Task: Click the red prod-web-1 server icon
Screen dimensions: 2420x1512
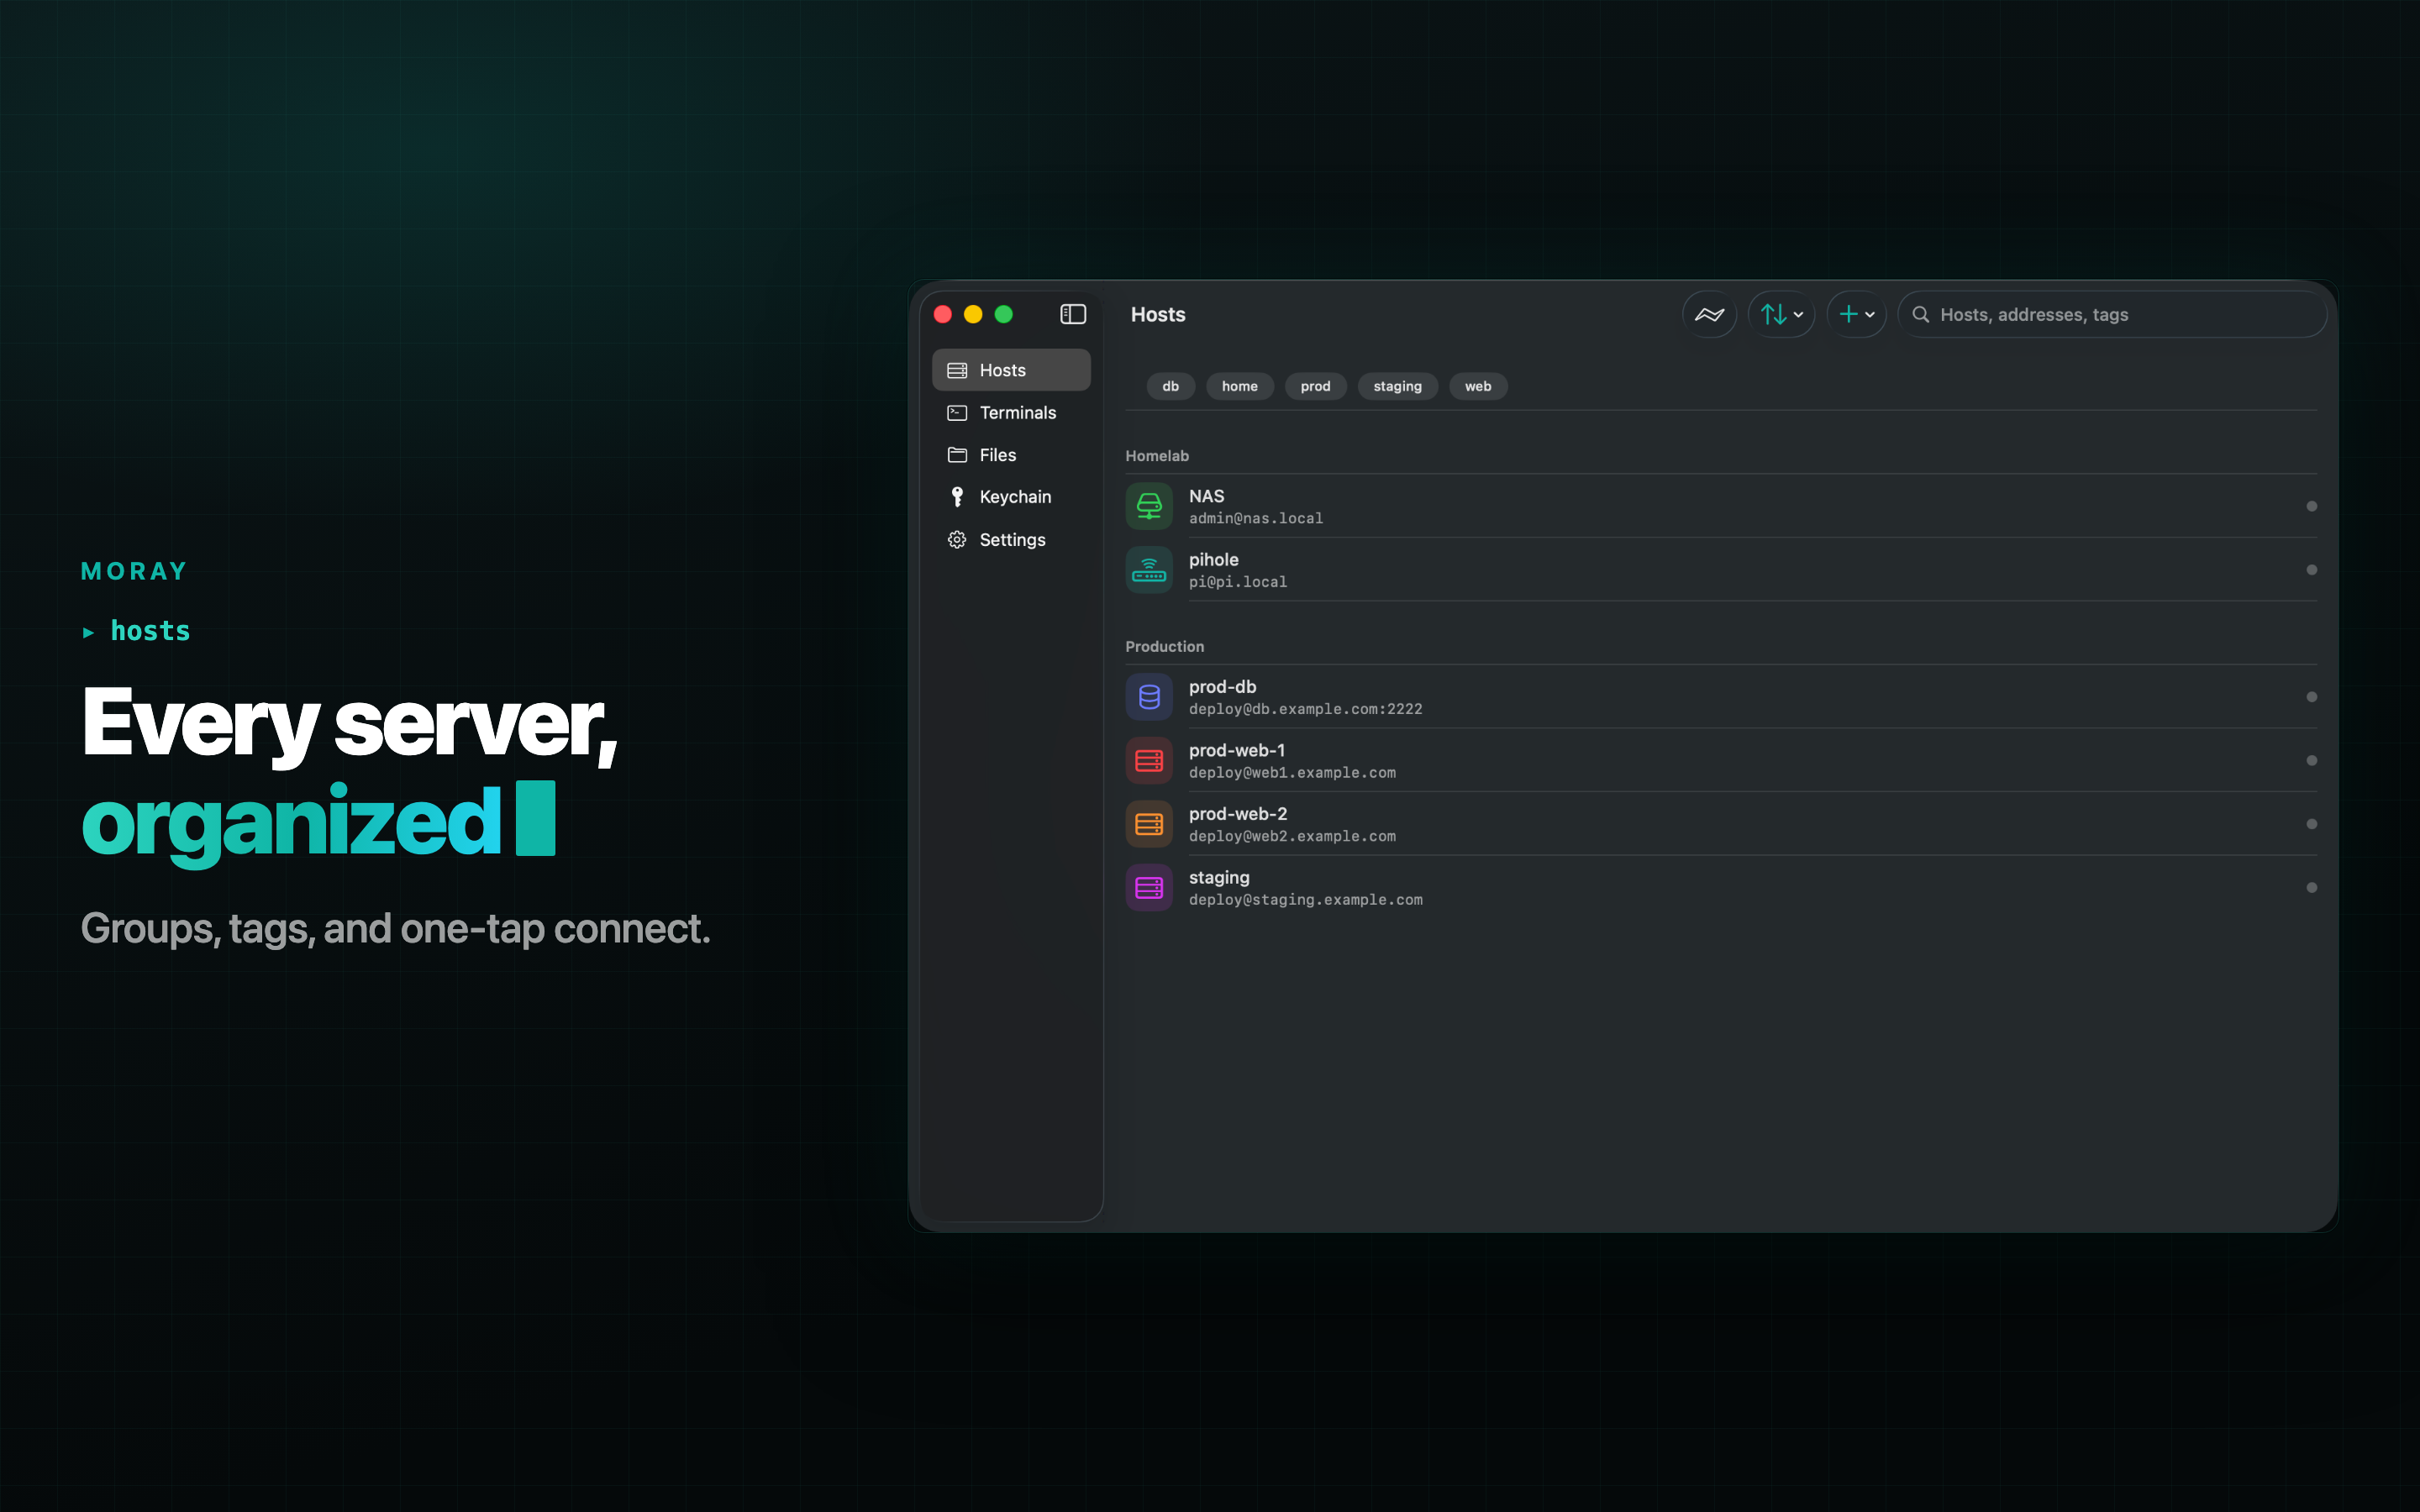Action: pyautogui.click(x=1149, y=761)
